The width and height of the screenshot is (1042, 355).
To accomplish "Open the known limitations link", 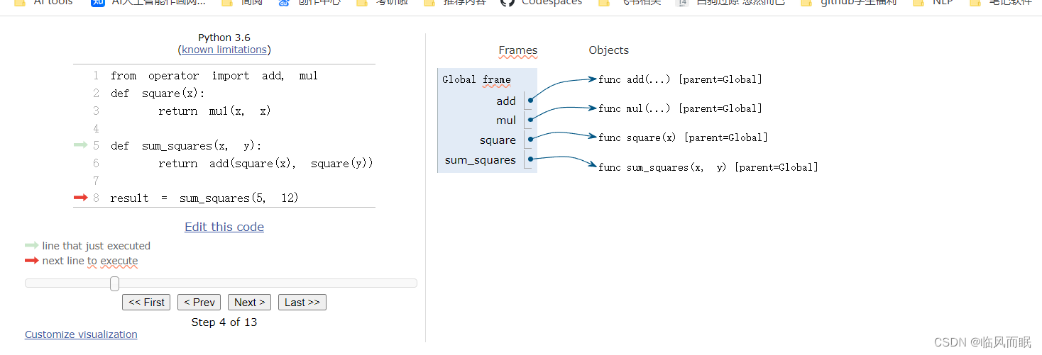I will [x=224, y=50].
